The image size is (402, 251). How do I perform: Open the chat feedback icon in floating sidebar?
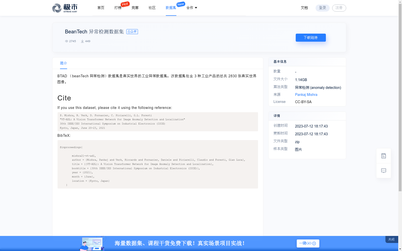pos(383,171)
